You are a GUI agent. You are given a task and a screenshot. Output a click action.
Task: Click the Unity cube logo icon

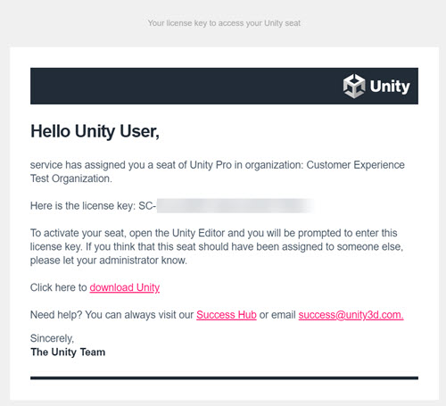(x=354, y=86)
